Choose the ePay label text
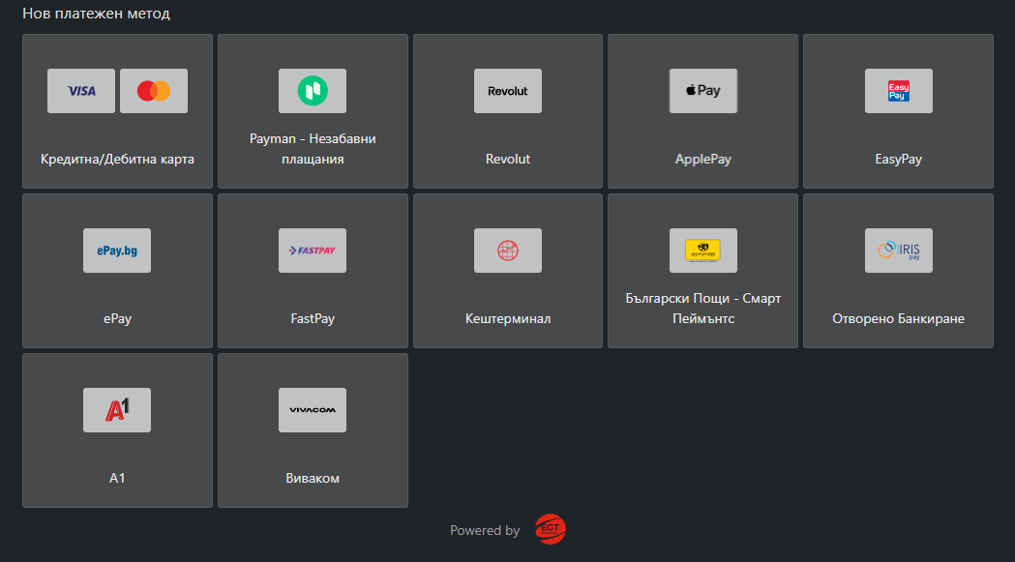 pos(117,318)
